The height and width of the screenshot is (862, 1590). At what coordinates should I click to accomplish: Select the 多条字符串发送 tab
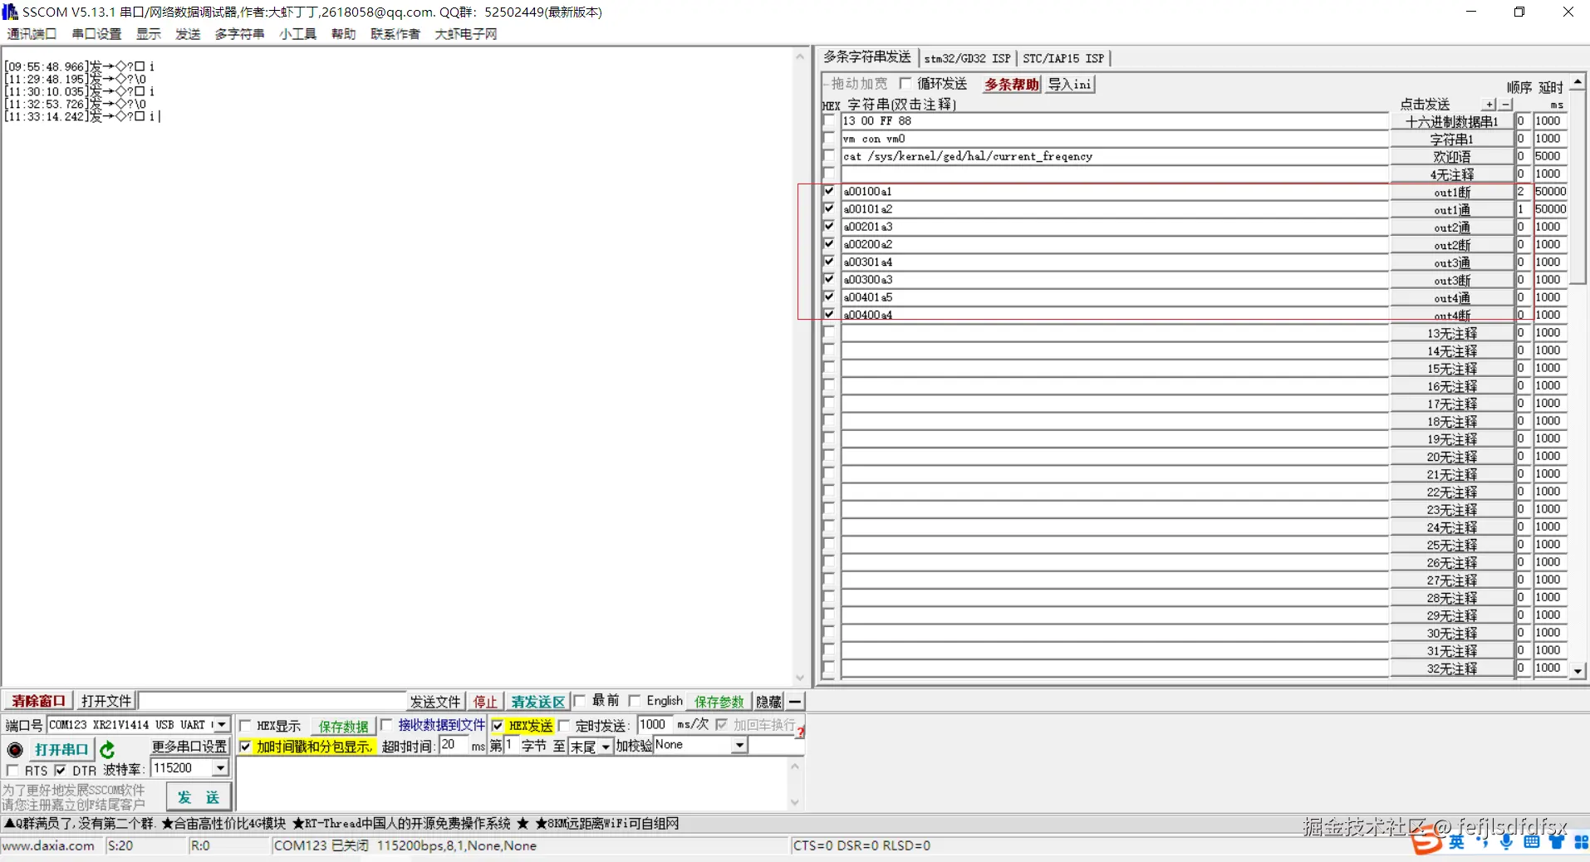pos(866,56)
